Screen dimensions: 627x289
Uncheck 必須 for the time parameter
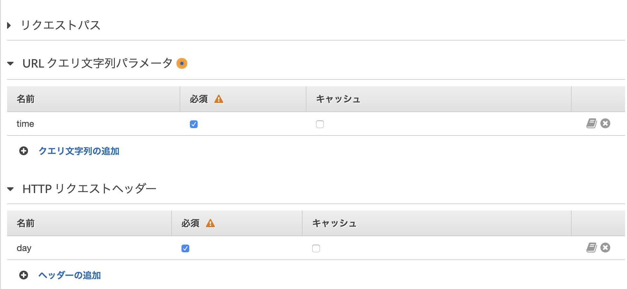click(x=193, y=124)
